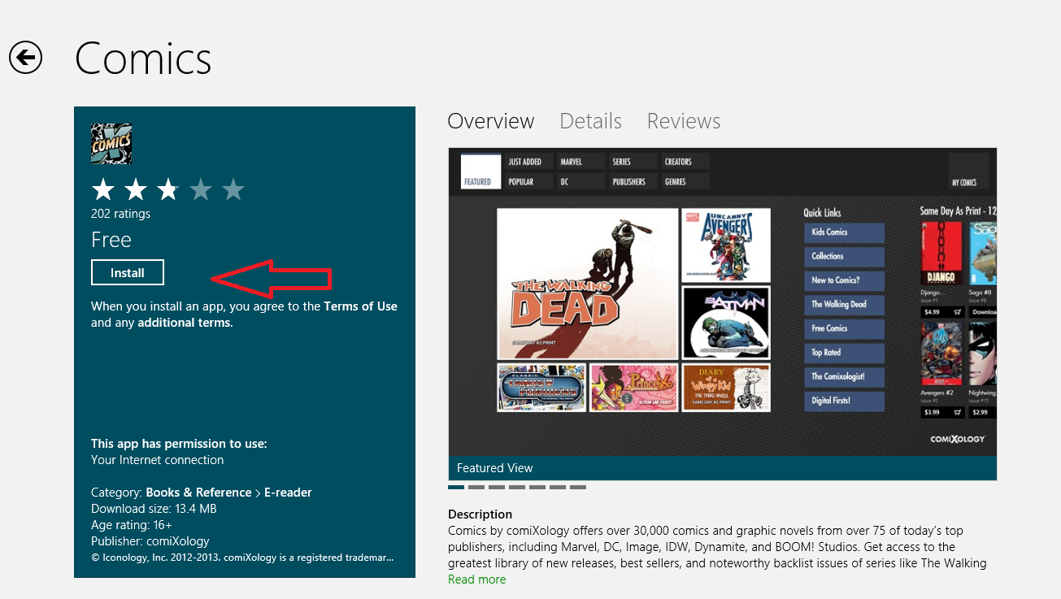Click the Free price label
1061x599 pixels.
[x=111, y=240]
